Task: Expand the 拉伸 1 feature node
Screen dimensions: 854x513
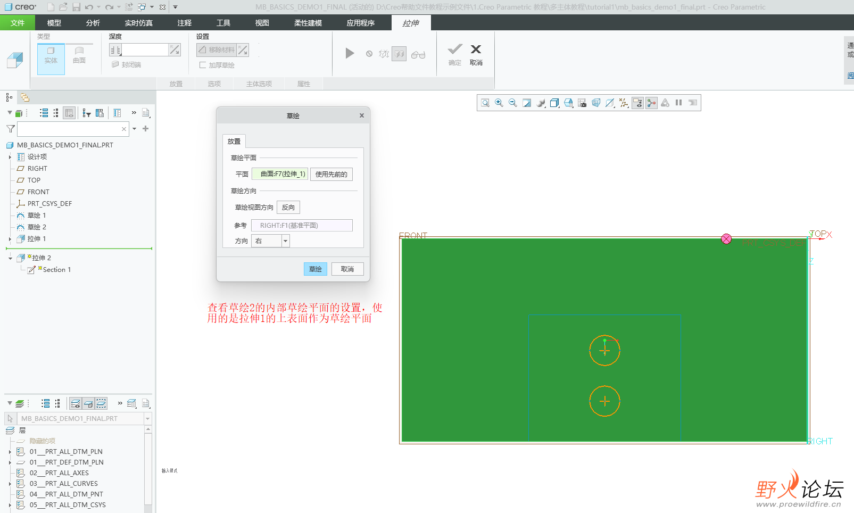Action: click(10, 239)
